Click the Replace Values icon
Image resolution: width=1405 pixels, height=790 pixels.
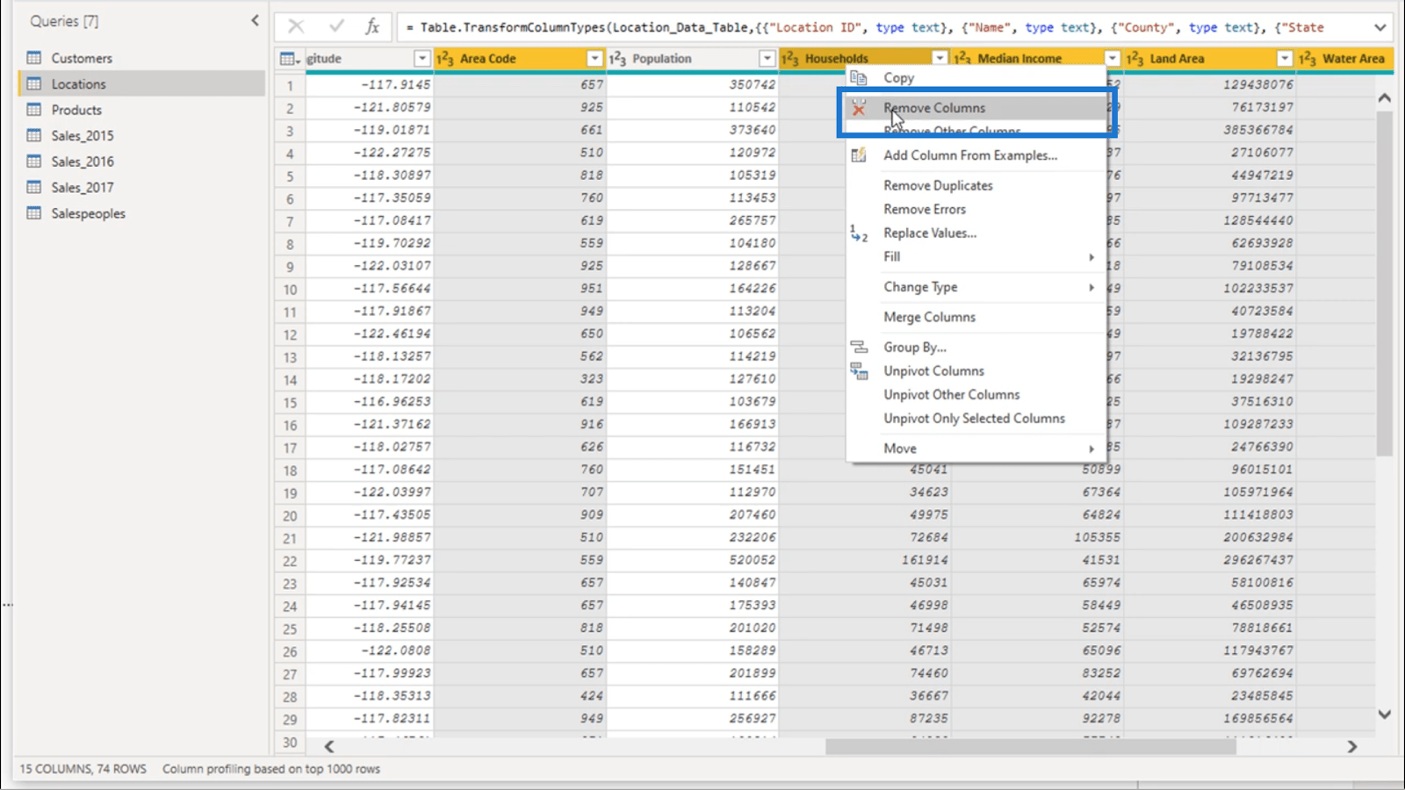coord(859,233)
